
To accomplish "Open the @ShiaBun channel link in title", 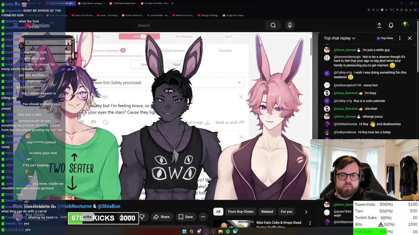I will (x=109, y=206).
